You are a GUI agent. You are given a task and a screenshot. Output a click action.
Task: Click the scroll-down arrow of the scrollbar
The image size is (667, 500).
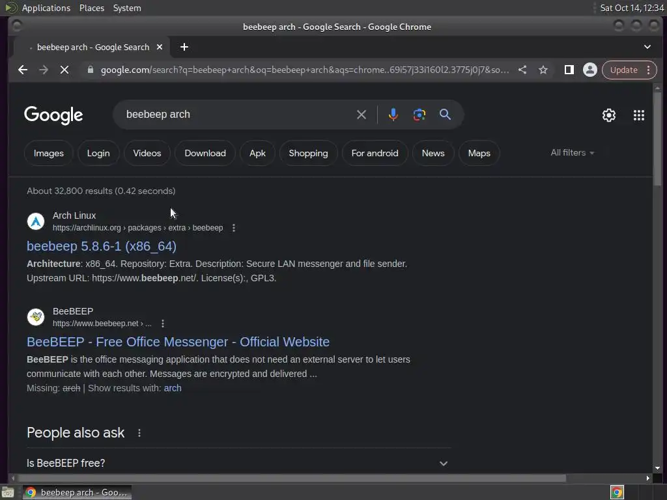click(658, 468)
